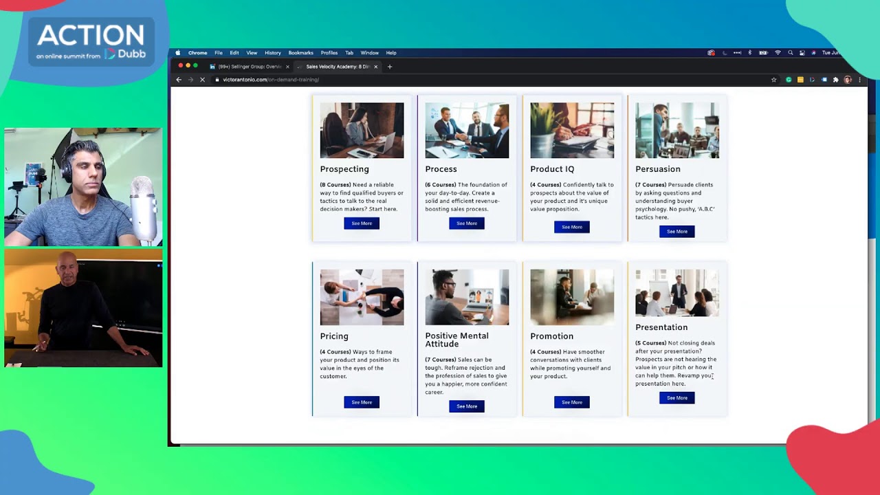880x495 pixels.
Task: Open the Tab menu in menu bar
Action: [349, 53]
